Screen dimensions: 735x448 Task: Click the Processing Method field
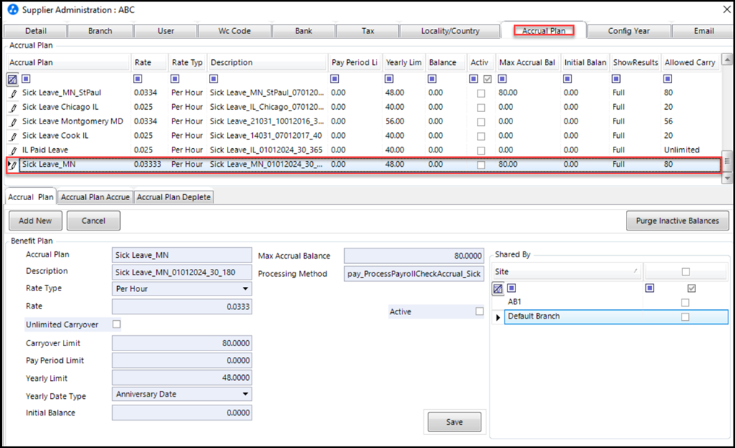[x=413, y=273]
